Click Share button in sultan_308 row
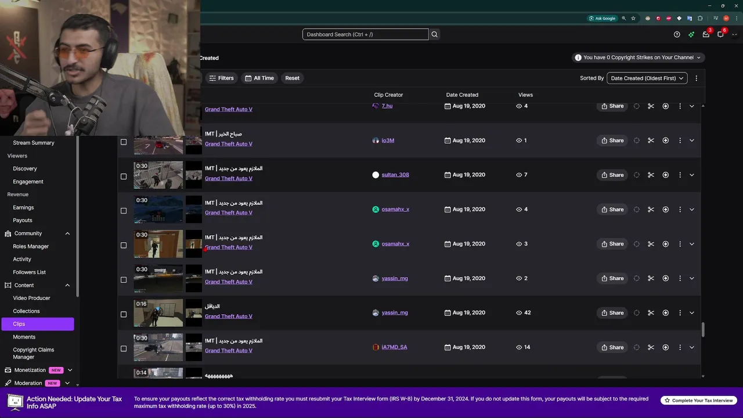 [x=612, y=175]
